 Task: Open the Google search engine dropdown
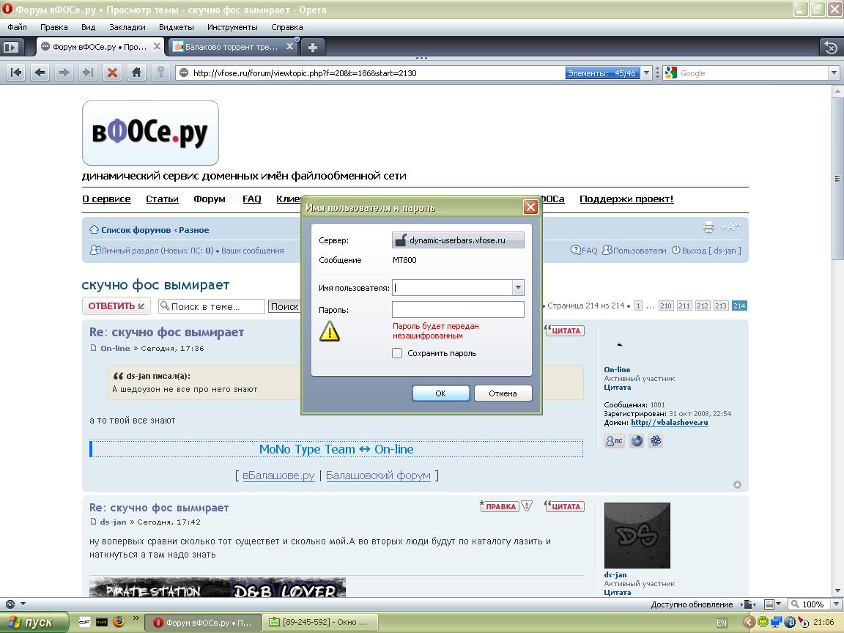[834, 73]
